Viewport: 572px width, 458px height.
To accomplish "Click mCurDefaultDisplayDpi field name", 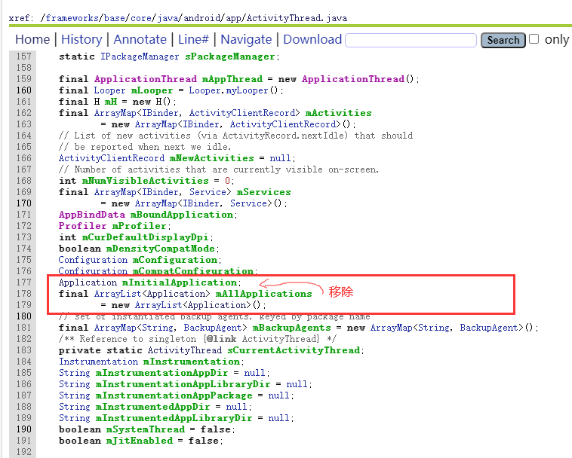I will [x=145, y=237].
